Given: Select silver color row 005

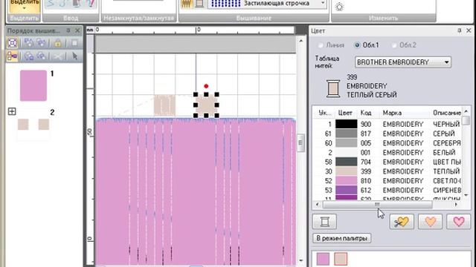Looking at the screenshot, I should 387,143.
